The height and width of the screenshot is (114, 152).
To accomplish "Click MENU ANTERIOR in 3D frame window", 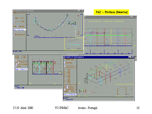I will [x=70, y=94].
